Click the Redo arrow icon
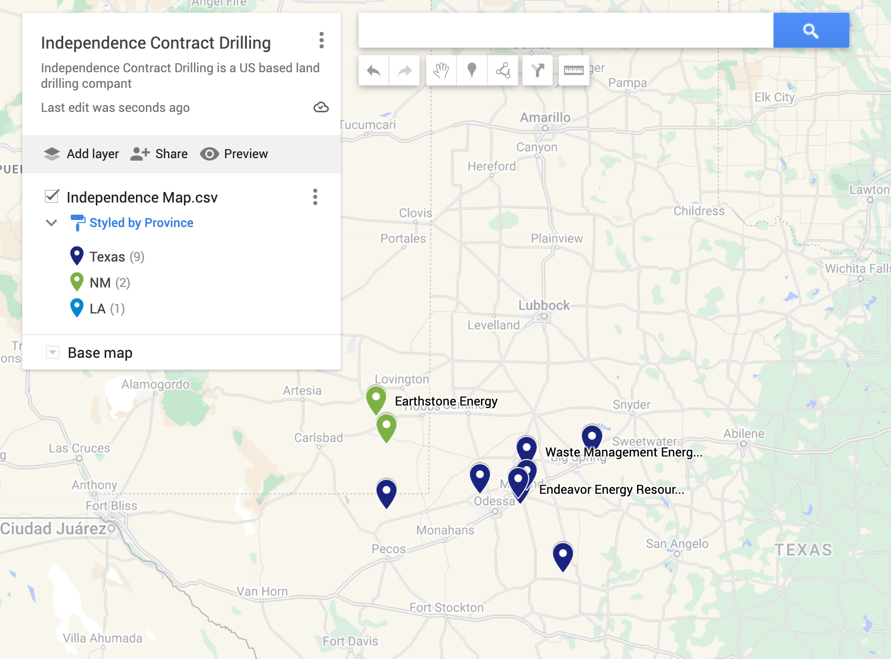This screenshot has height=659, width=891. pyautogui.click(x=403, y=70)
